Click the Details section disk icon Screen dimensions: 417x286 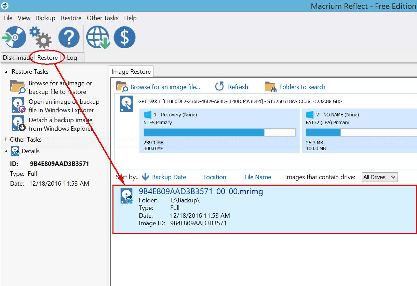tap(15, 151)
